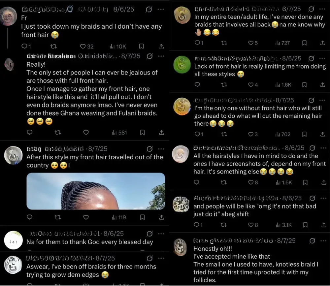The width and height of the screenshot is (330, 286).
Task: Open the cornrow braids photo
Action: (x=96, y=191)
